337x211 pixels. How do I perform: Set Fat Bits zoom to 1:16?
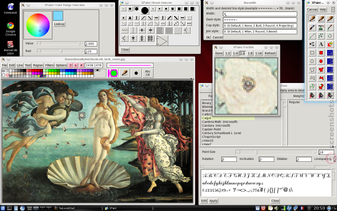(x=258, y=53)
